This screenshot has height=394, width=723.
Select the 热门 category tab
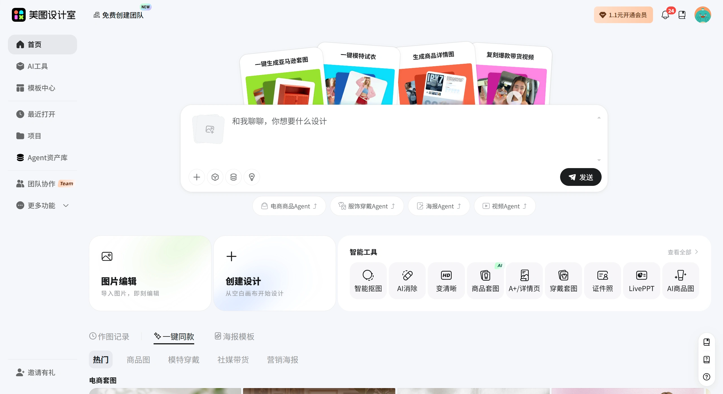click(101, 359)
